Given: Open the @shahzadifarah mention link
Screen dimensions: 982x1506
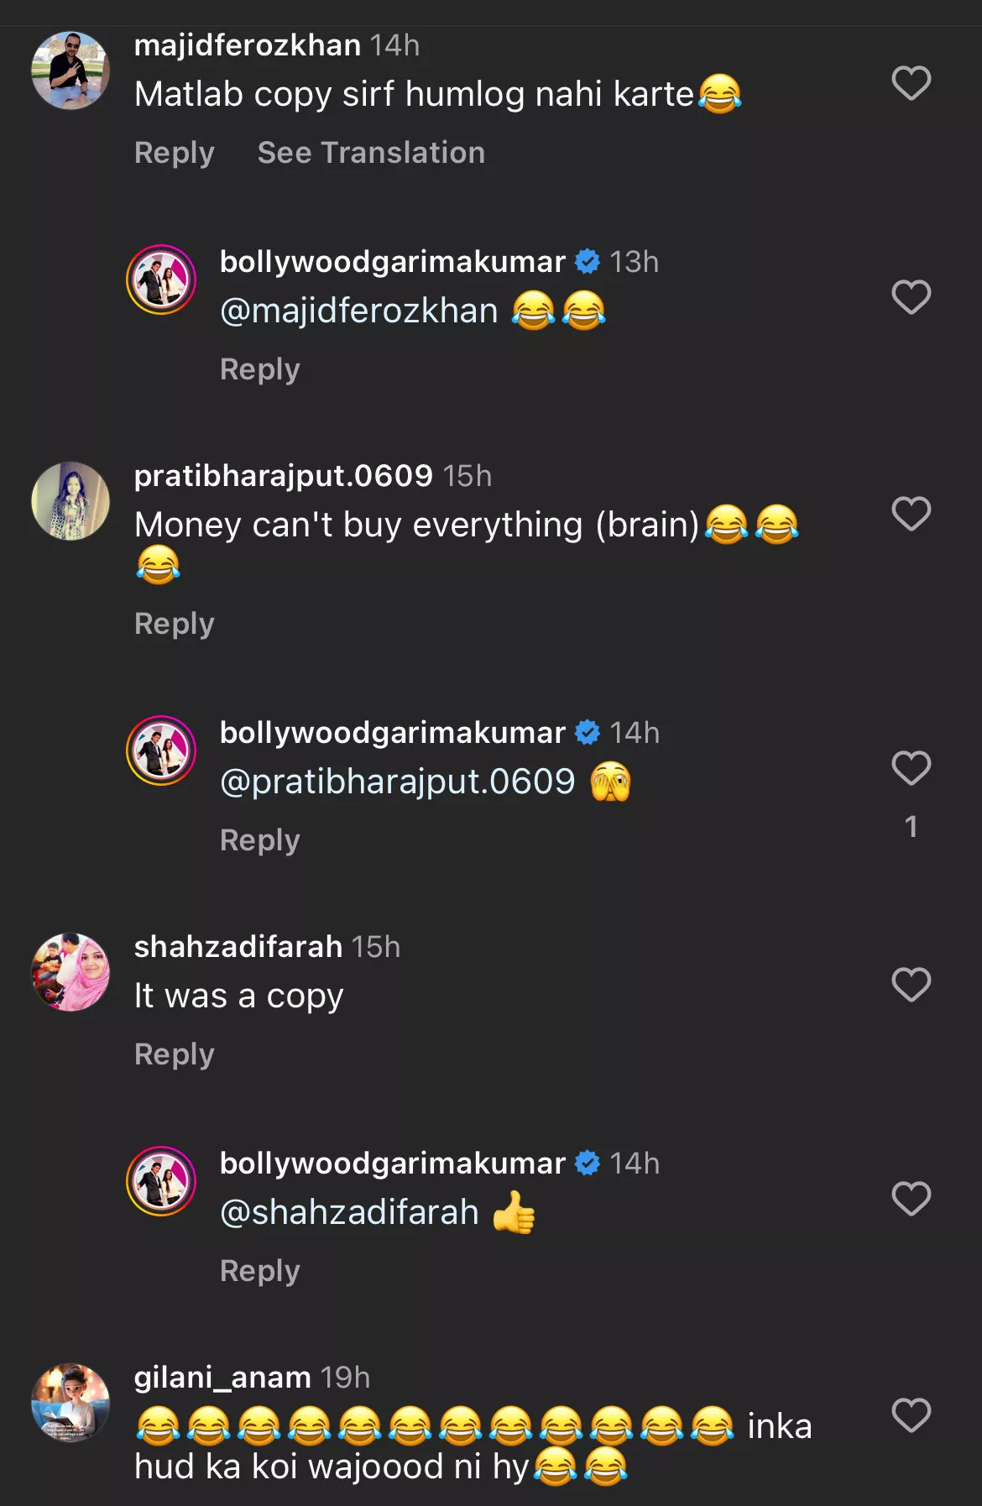Looking at the screenshot, I should click(349, 1213).
